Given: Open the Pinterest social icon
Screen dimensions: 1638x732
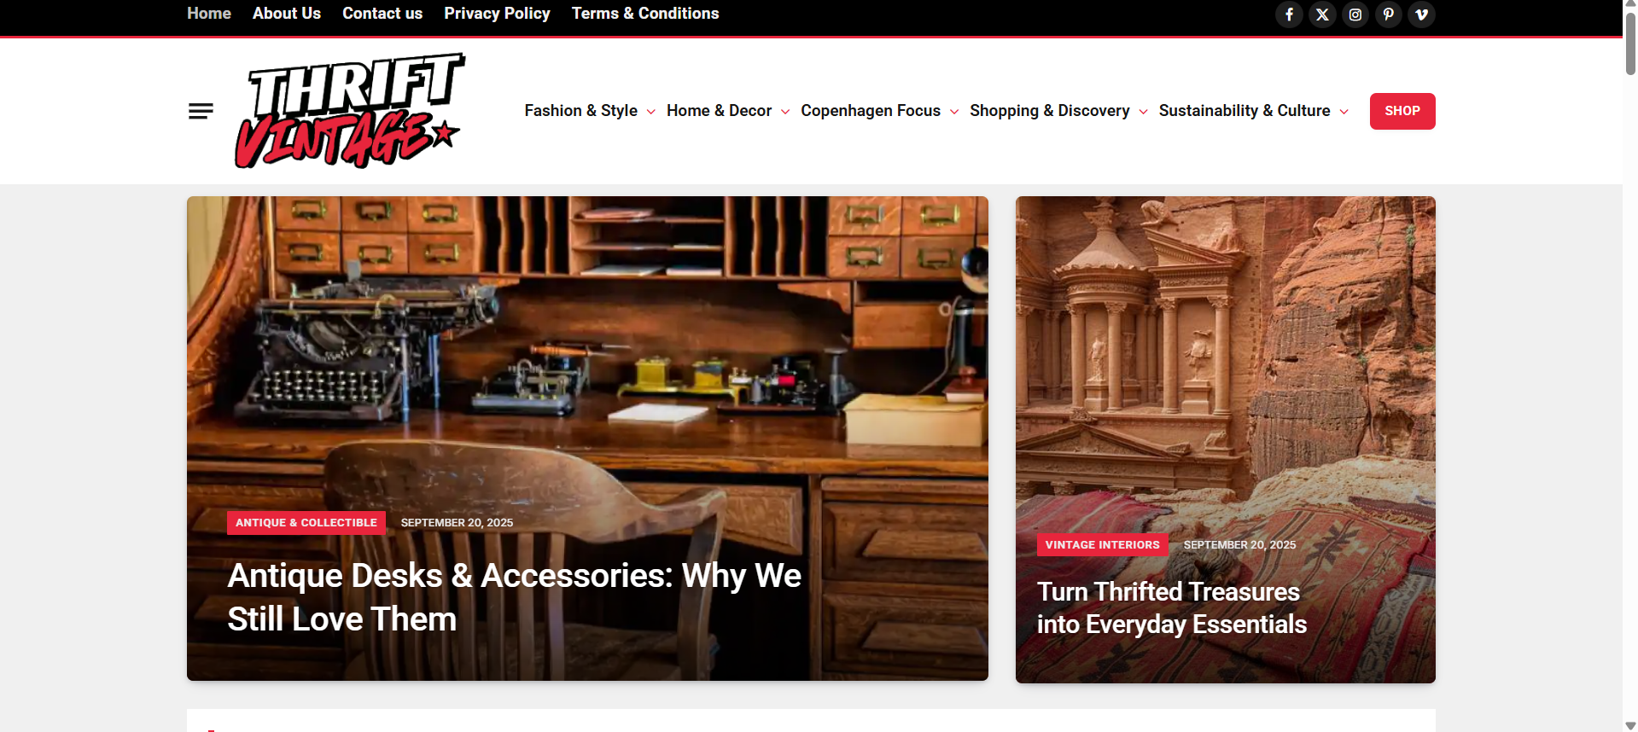Looking at the screenshot, I should point(1389,15).
